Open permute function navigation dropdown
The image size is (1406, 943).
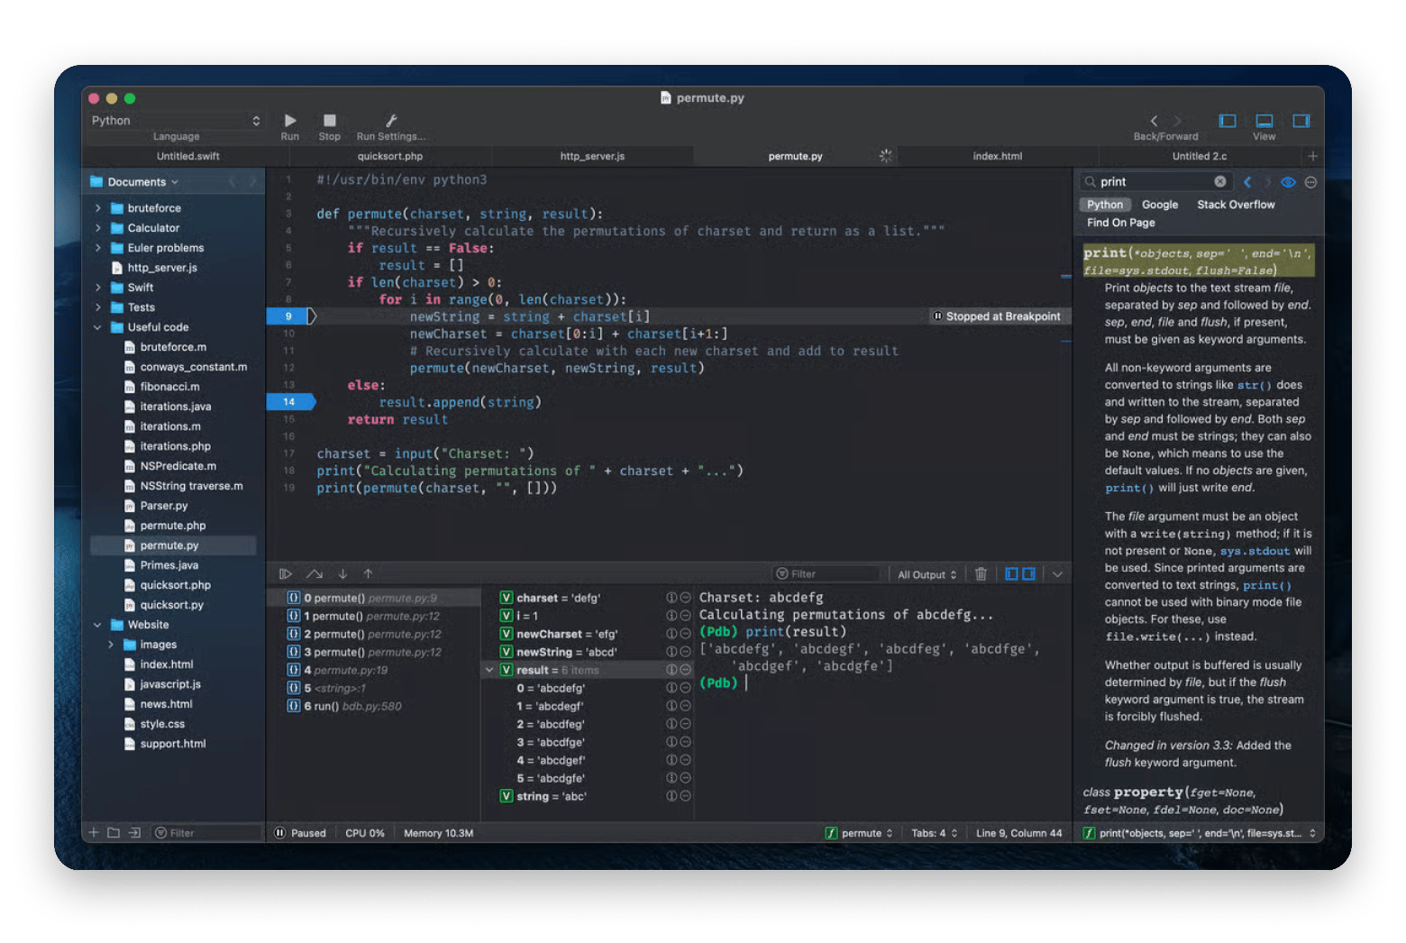click(x=859, y=833)
